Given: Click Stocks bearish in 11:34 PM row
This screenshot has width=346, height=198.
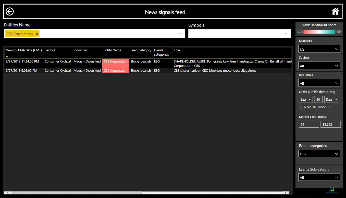Looking at the screenshot, I should tap(141, 62).
